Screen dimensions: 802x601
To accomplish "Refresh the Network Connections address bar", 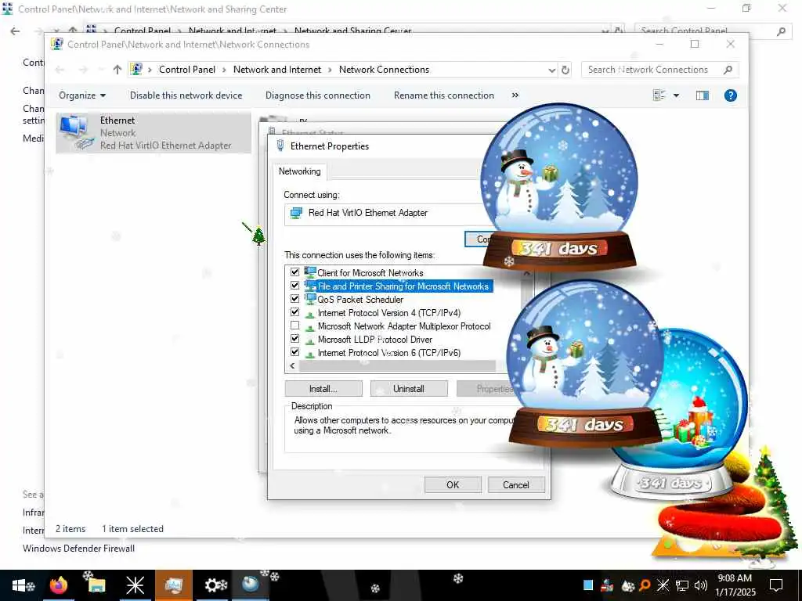I will tap(565, 70).
